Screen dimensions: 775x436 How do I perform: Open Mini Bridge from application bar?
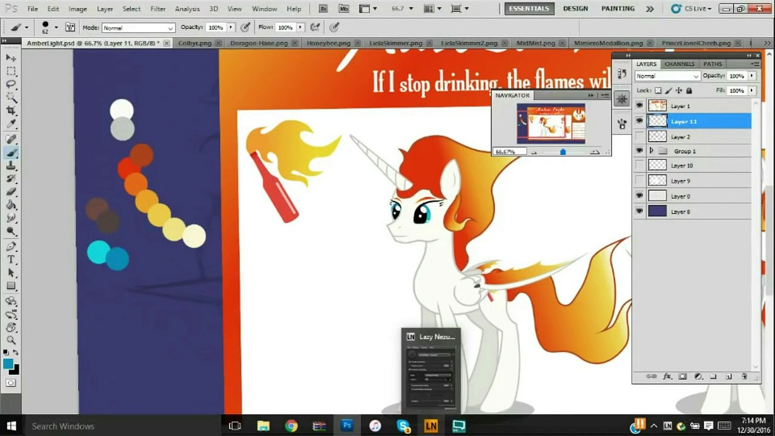(x=344, y=9)
